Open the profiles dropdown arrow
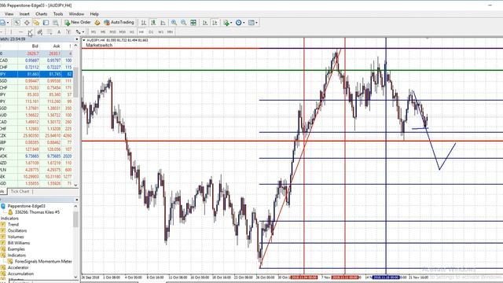The width and height of the screenshot is (503, 283). coord(8,23)
